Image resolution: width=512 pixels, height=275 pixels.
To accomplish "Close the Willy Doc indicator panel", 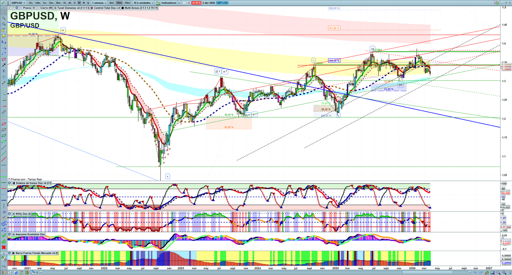I will pyautogui.click(x=10, y=214).
